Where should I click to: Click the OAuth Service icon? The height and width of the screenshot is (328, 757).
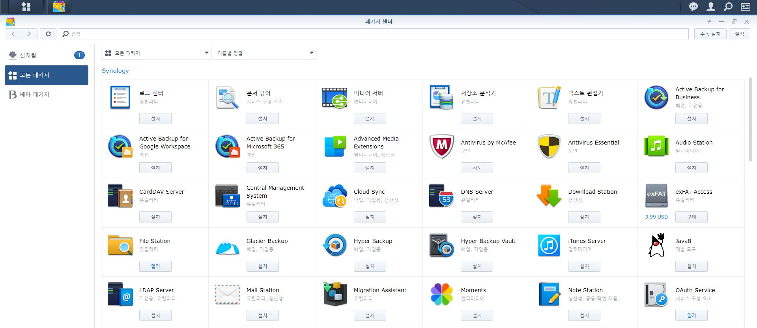click(656, 294)
